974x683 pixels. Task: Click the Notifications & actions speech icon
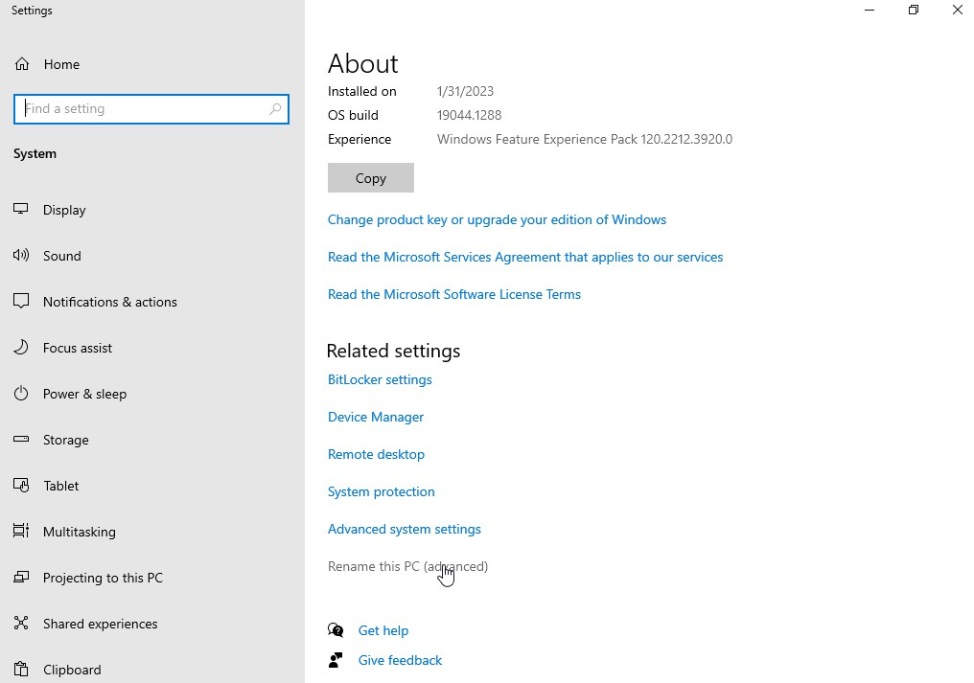pos(20,301)
